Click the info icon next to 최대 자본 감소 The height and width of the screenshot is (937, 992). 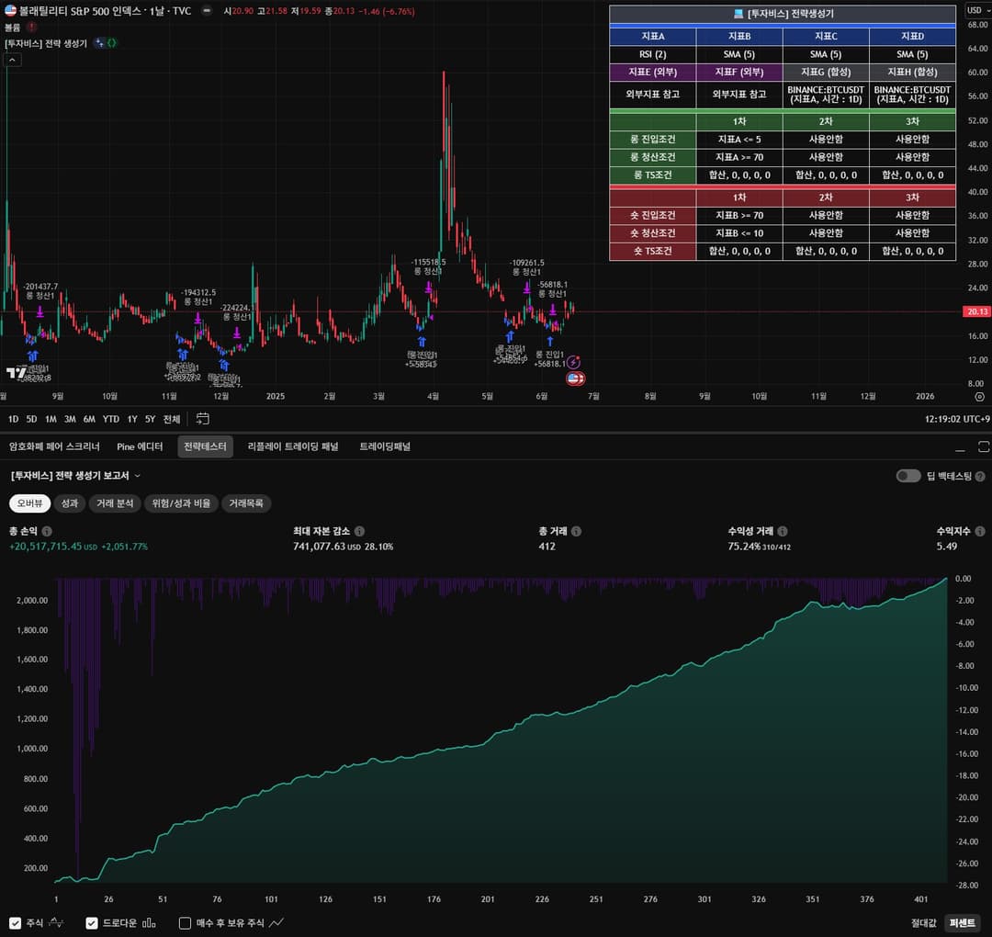click(359, 532)
